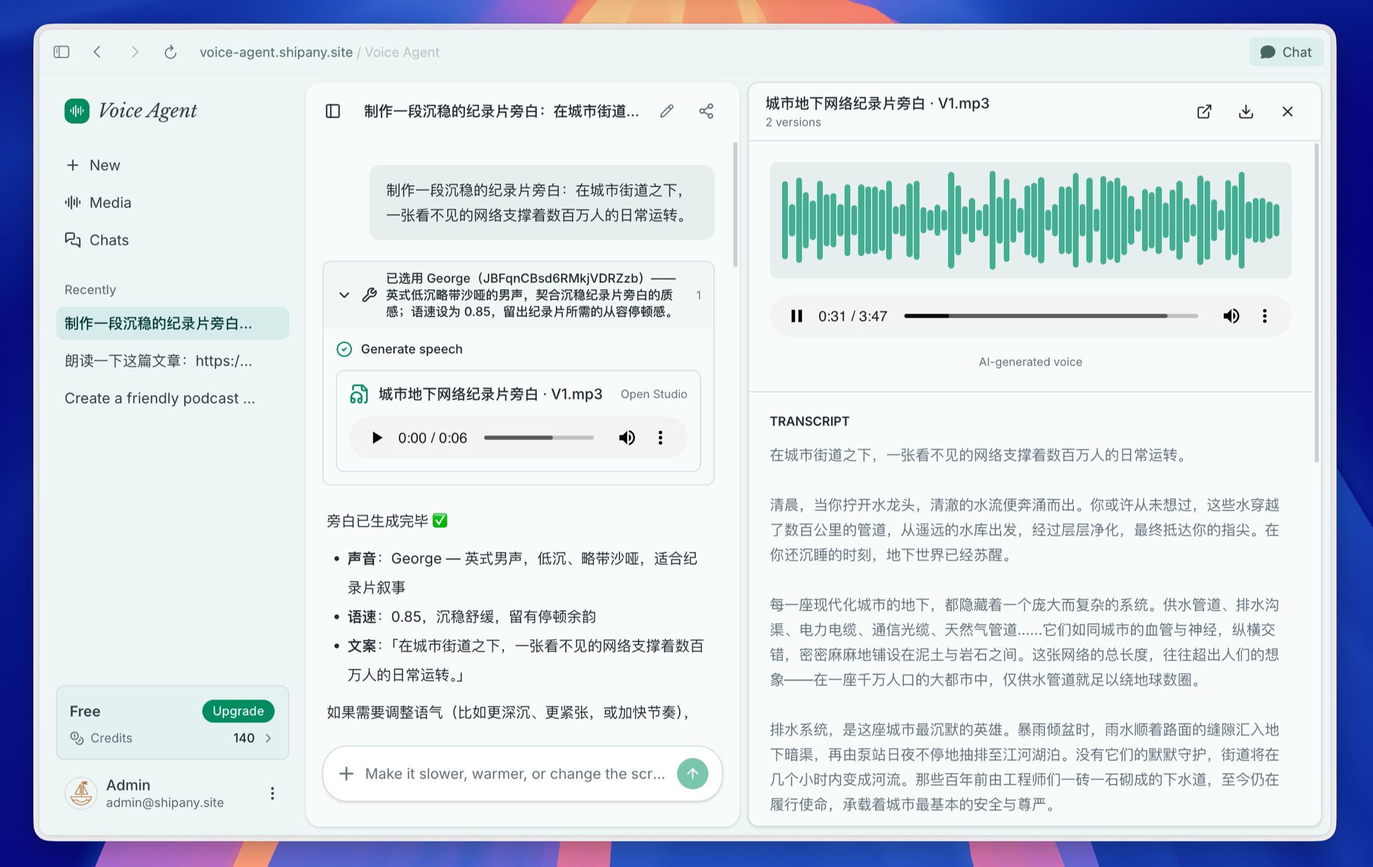Image resolution: width=1373 pixels, height=867 pixels.
Task: Open the V1.mp3 audio file icon in chat
Action: coord(359,394)
